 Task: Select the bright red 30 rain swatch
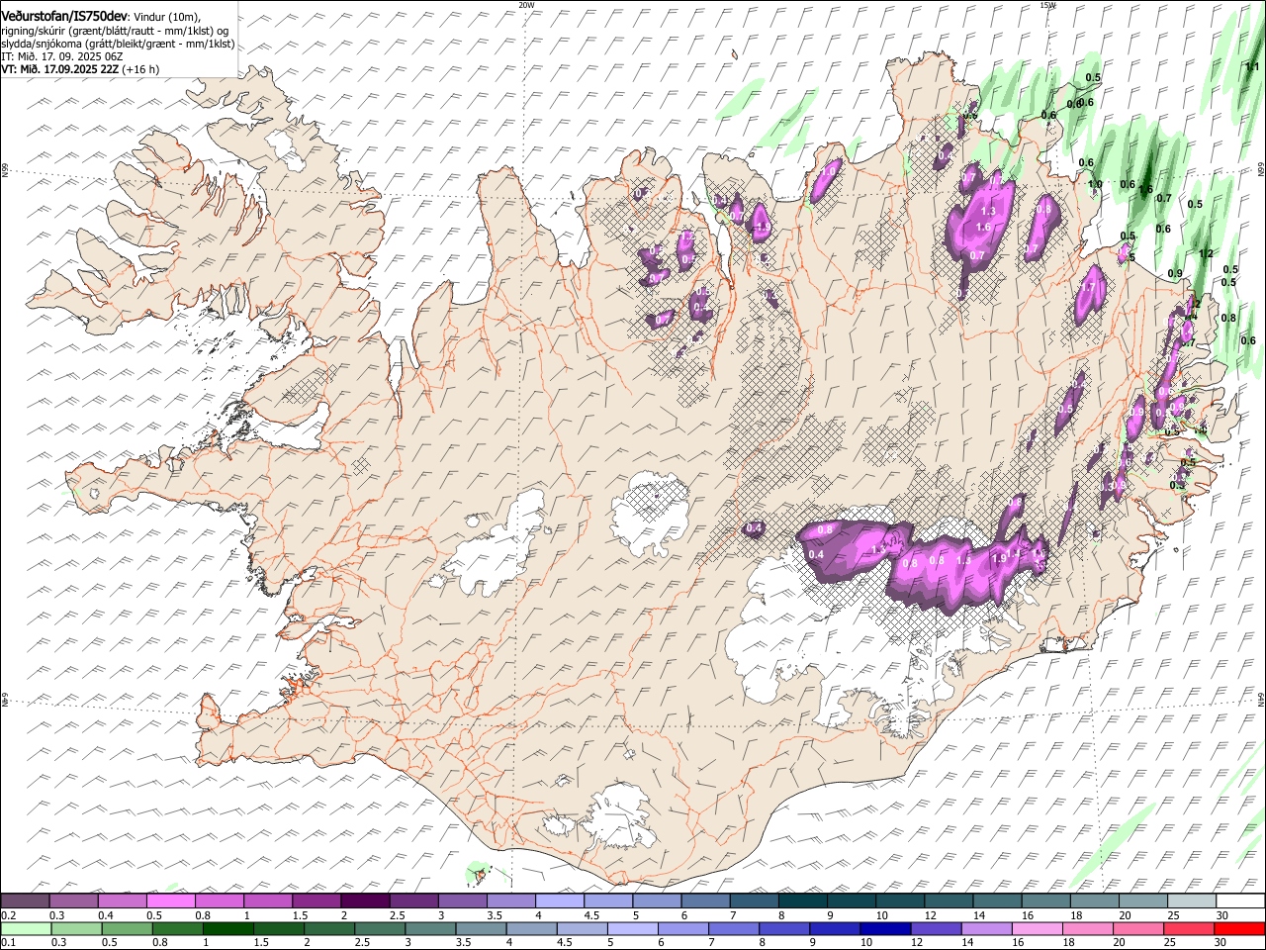[1238, 928]
